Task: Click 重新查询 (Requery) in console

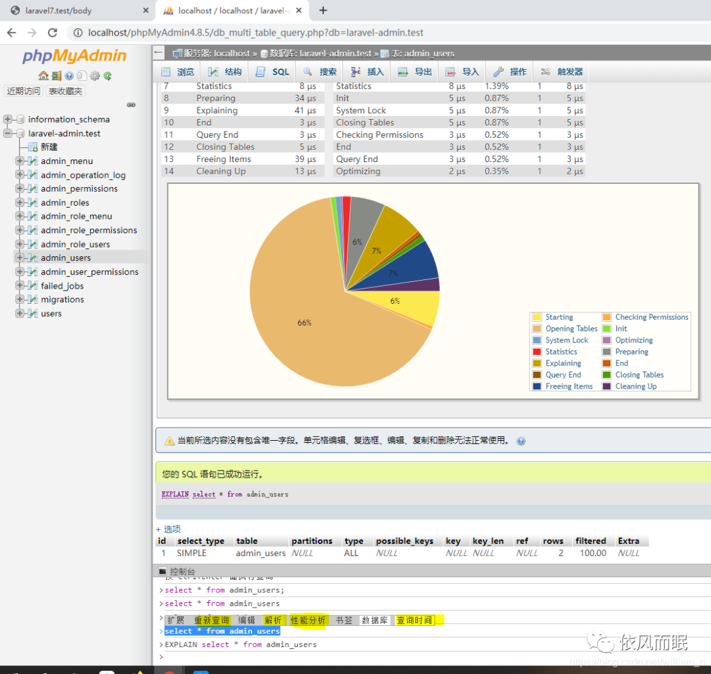Action: [x=212, y=620]
